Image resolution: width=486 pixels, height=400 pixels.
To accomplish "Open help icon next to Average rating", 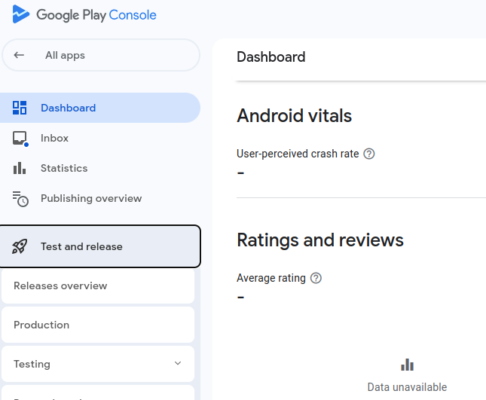I will pos(316,278).
